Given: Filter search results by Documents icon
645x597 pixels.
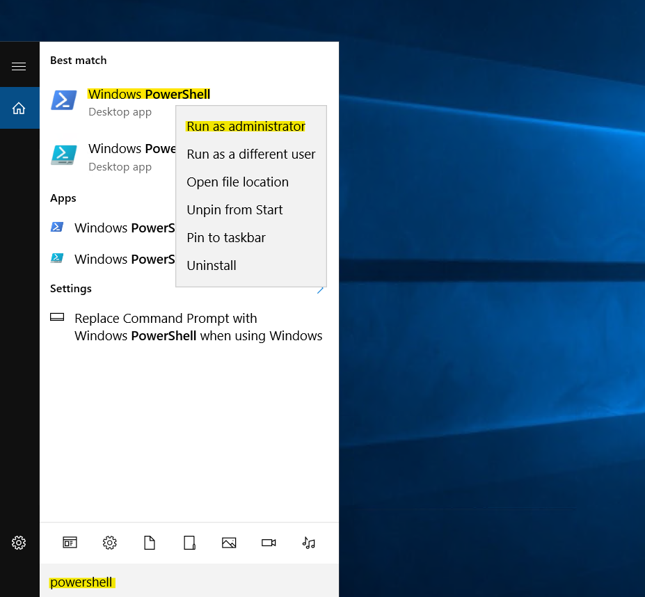Looking at the screenshot, I should click(150, 543).
